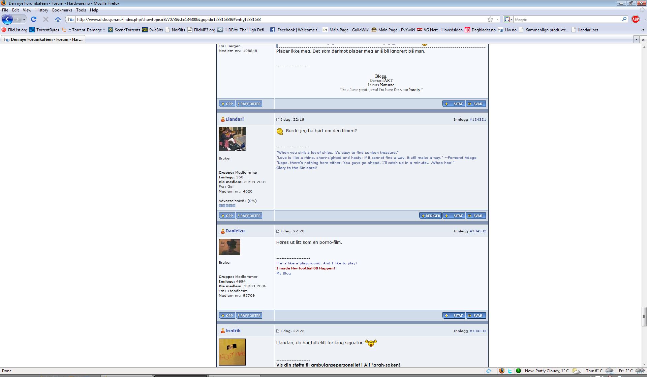647x377 pixels.
Task: Click REDIGER button on Llandari's post
Action: point(430,216)
